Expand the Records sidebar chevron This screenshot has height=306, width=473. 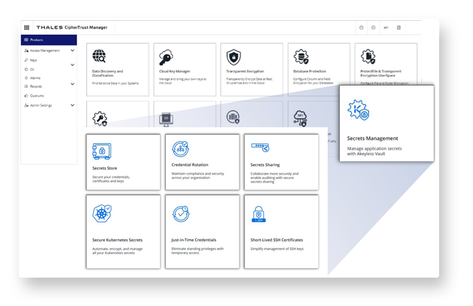[72, 85]
